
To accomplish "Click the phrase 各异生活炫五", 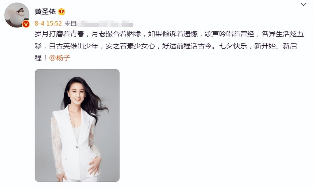I will tap(283, 34).
